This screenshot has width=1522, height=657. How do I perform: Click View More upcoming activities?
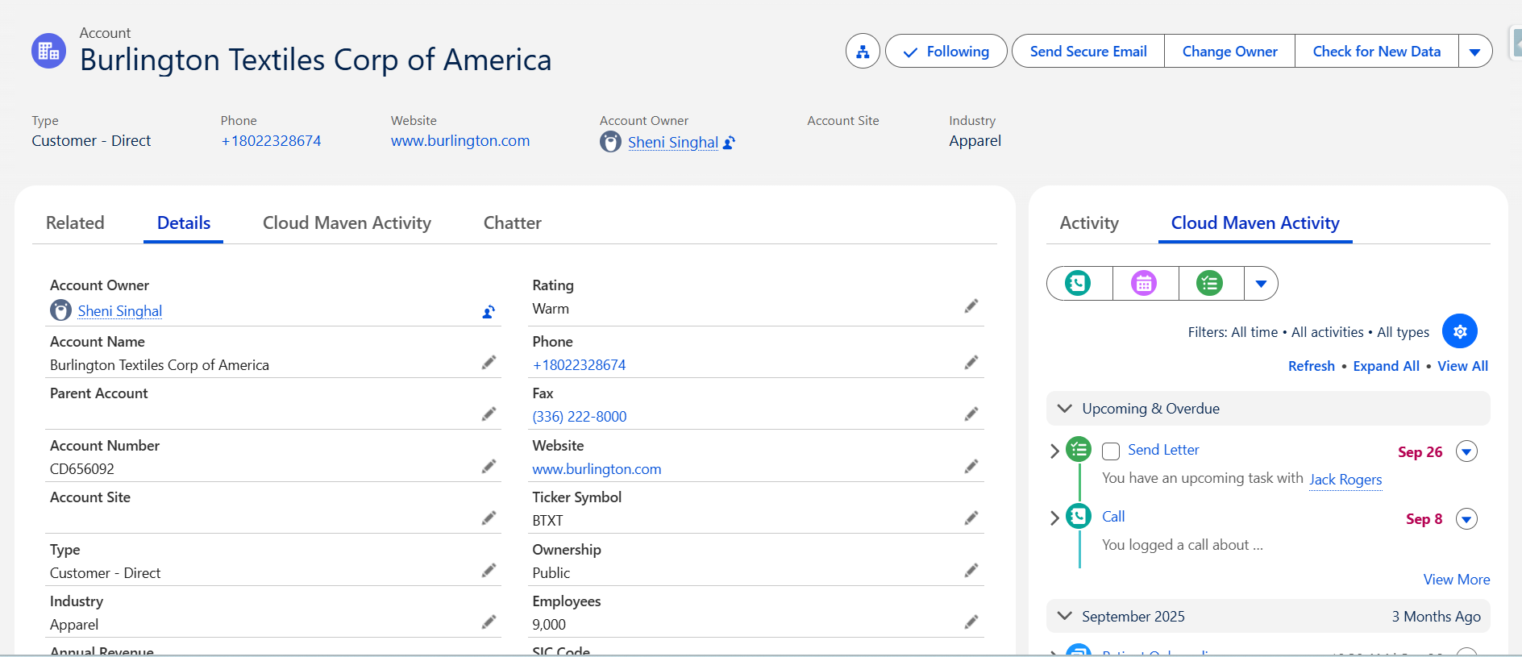pos(1457,580)
